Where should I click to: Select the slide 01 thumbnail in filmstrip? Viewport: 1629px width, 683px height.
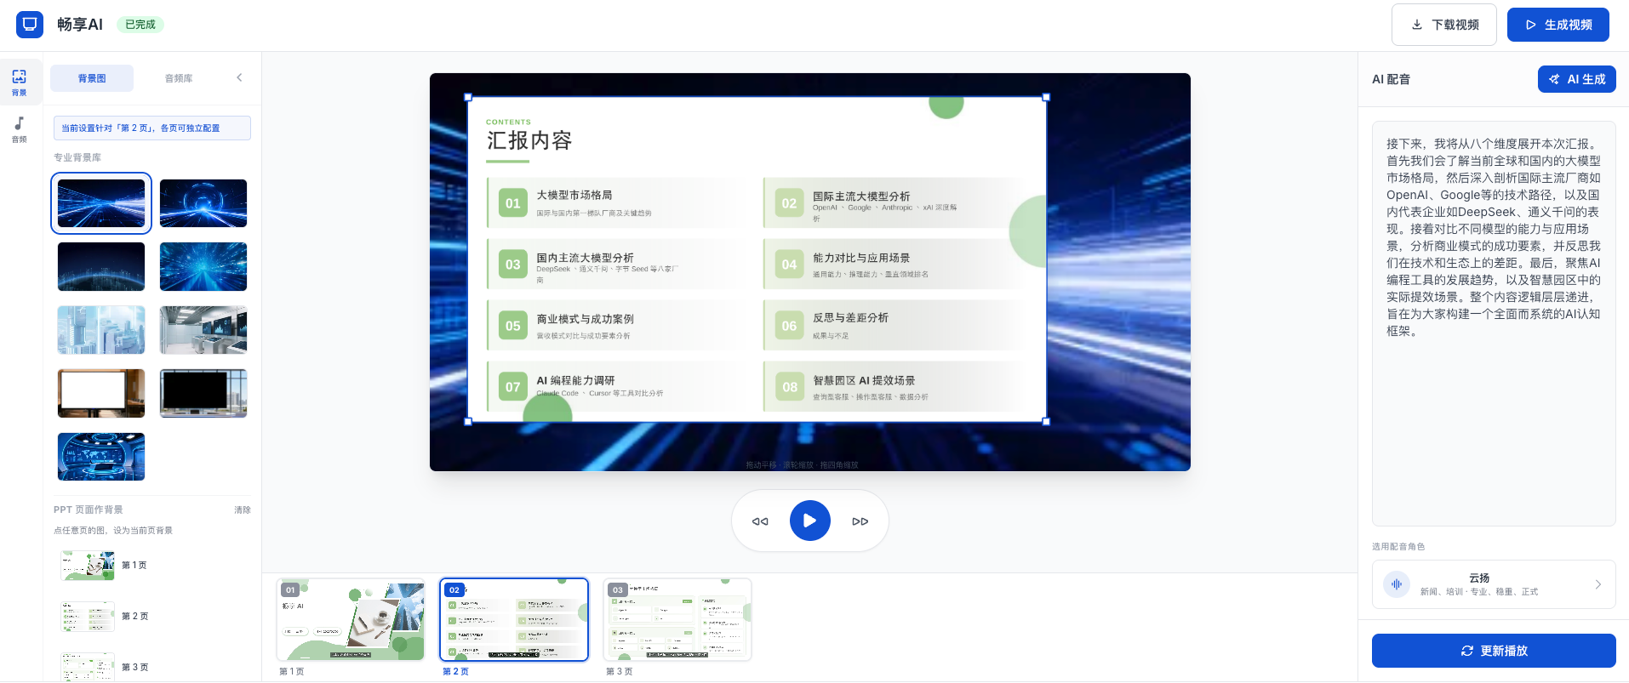[351, 620]
